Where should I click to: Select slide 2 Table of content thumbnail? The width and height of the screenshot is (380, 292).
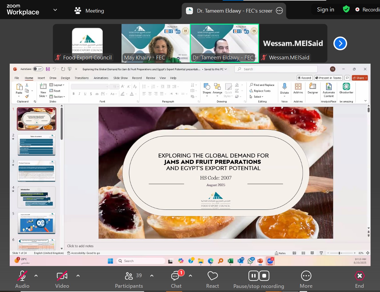(37, 145)
